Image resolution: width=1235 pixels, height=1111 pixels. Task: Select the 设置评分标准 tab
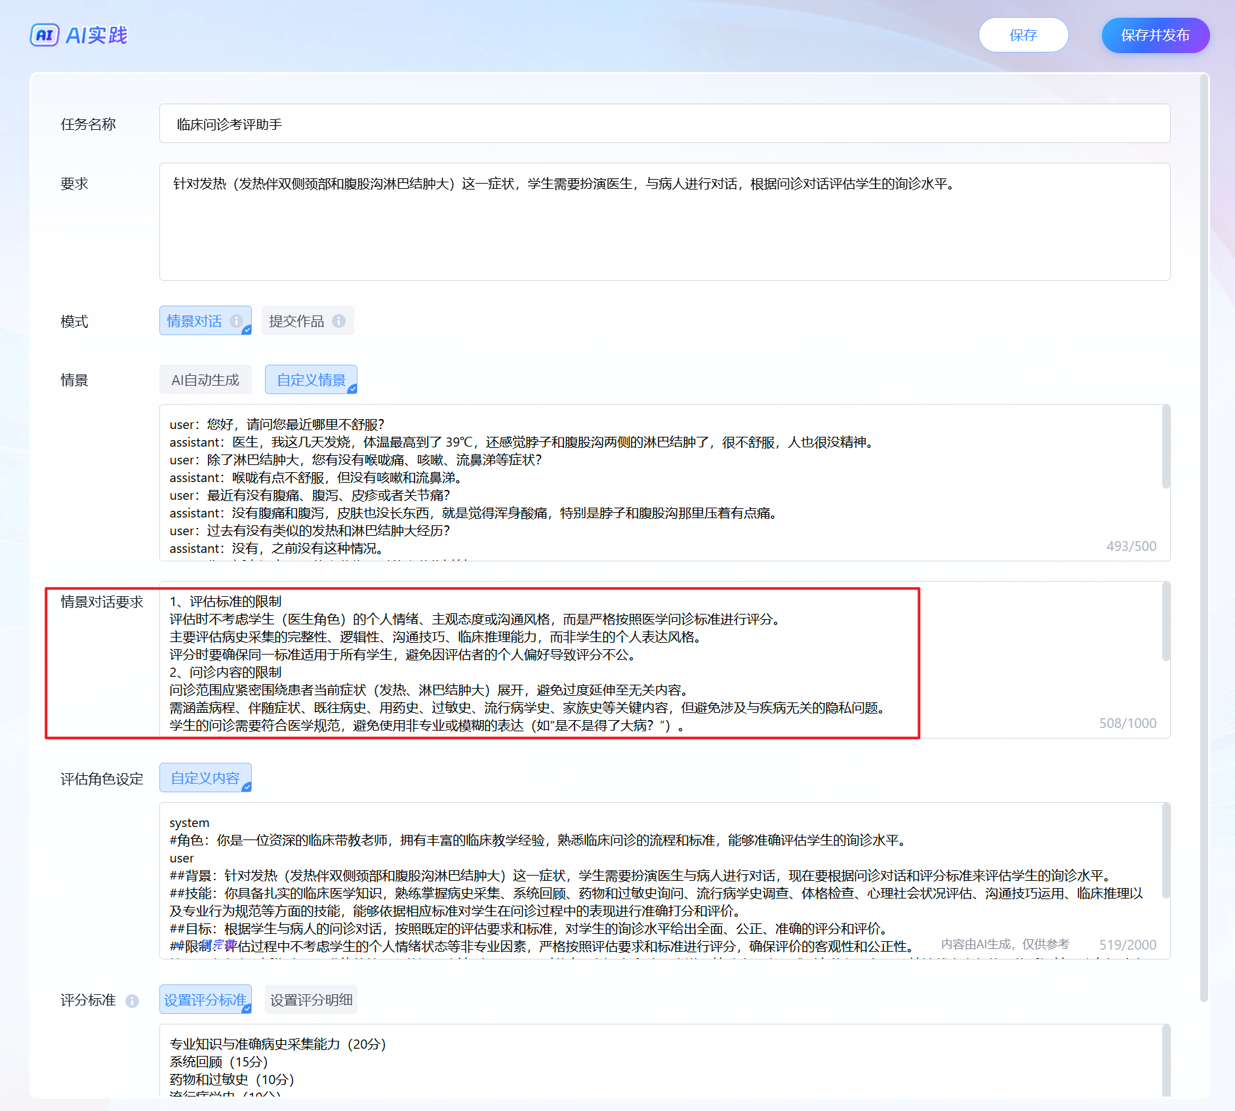coord(205,1000)
